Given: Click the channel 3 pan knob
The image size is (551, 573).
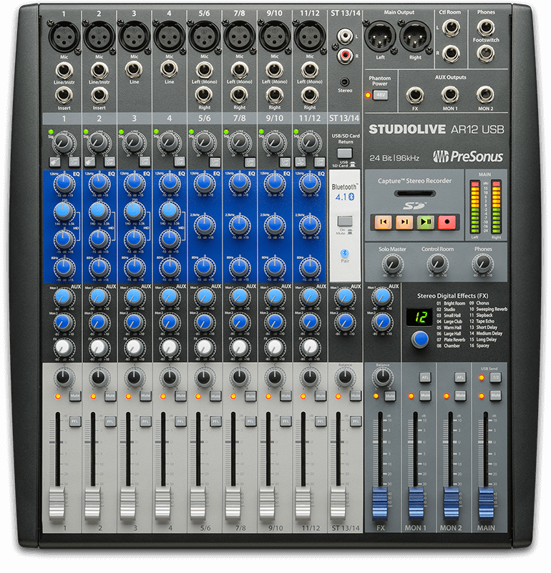Looking at the screenshot, I should coord(134,378).
